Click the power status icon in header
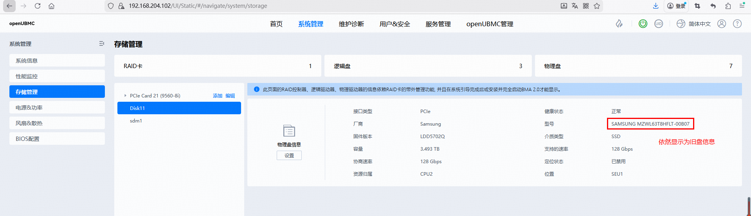Viewport: 751px width, 216px height. (x=643, y=24)
